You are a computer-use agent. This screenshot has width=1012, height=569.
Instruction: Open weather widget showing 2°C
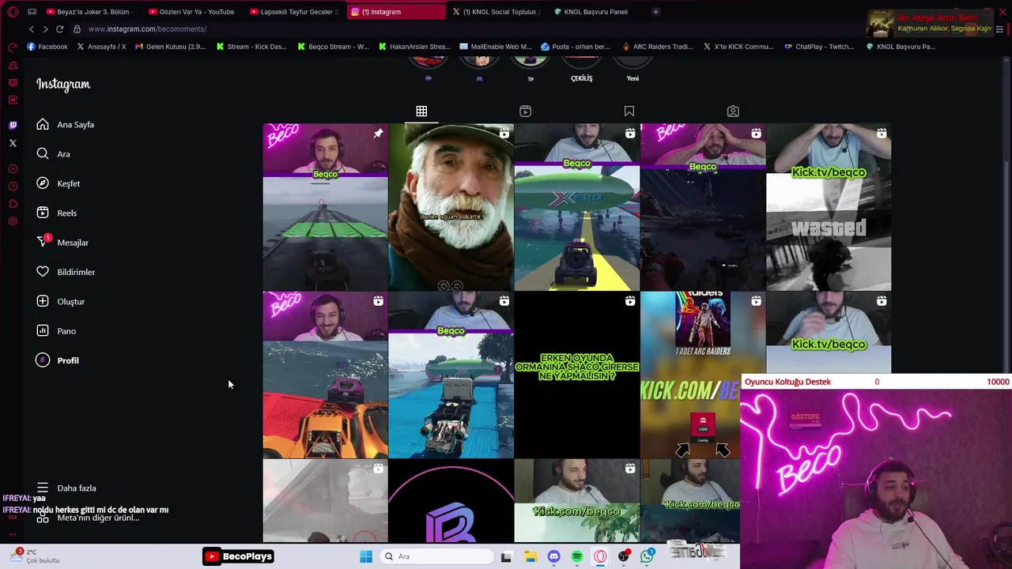pos(33,556)
